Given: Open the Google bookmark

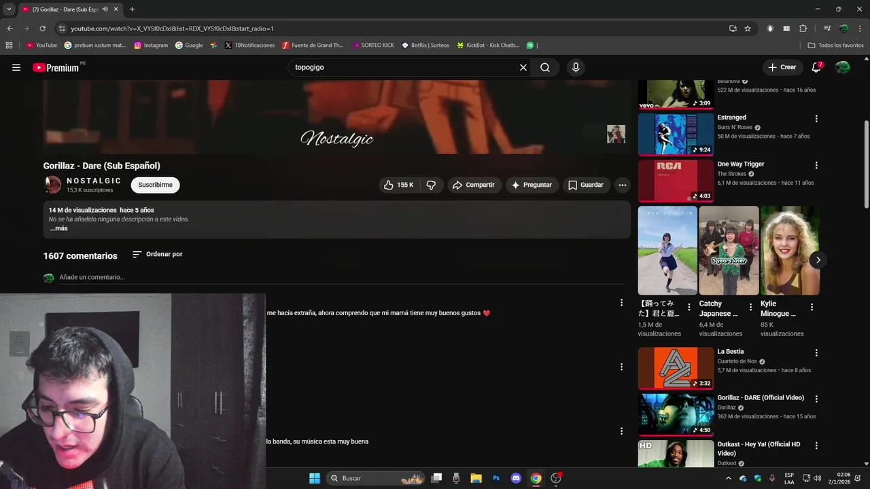Looking at the screenshot, I should coord(189,46).
